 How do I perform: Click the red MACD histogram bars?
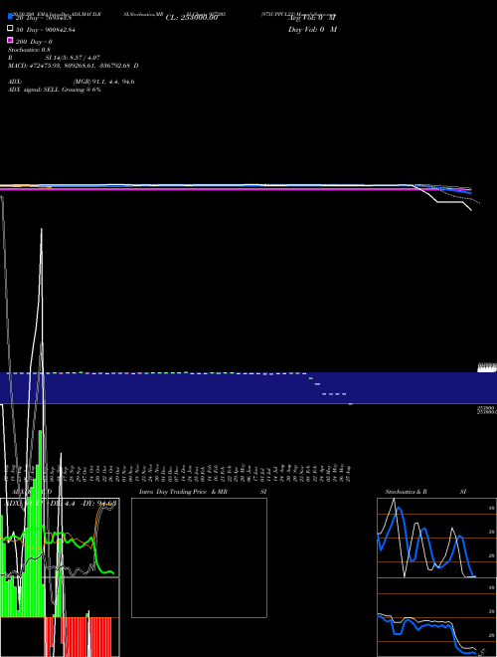tap(78, 637)
